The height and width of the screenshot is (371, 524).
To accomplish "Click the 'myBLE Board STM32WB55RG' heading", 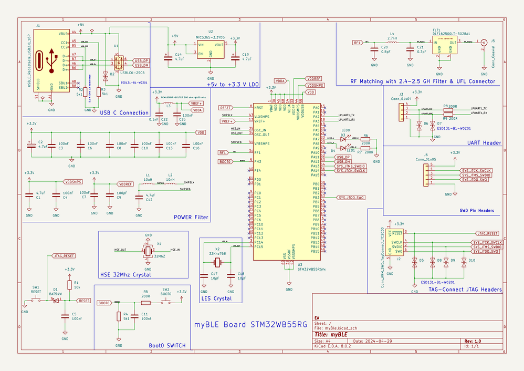I will click(250, 325).
